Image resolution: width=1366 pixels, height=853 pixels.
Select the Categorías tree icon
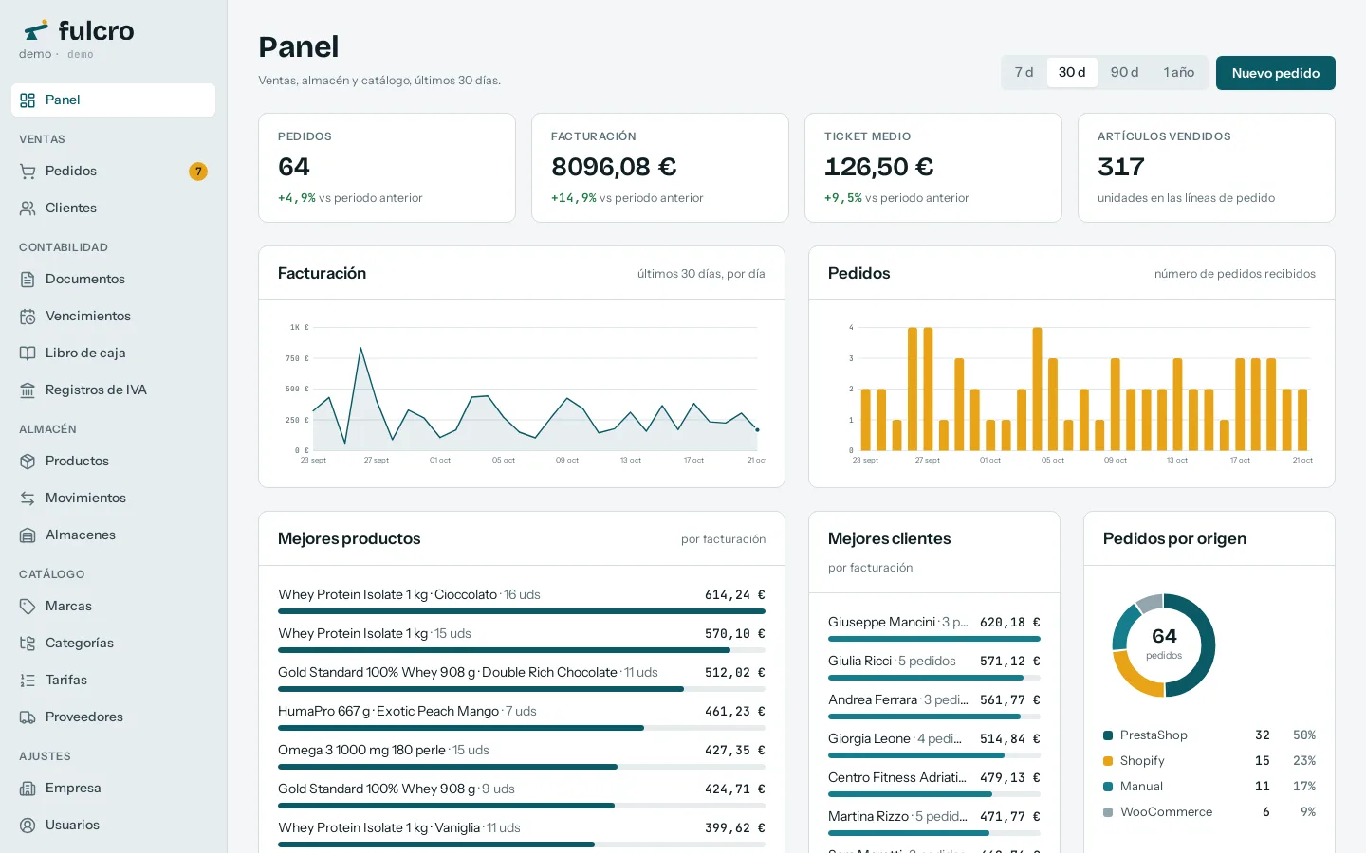[28, 644]
